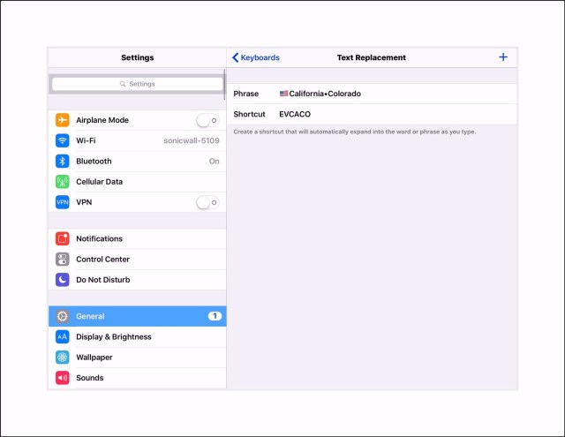565x437 pixels.
Task: Open Cellular Data settings
Action: pos(138,182)
